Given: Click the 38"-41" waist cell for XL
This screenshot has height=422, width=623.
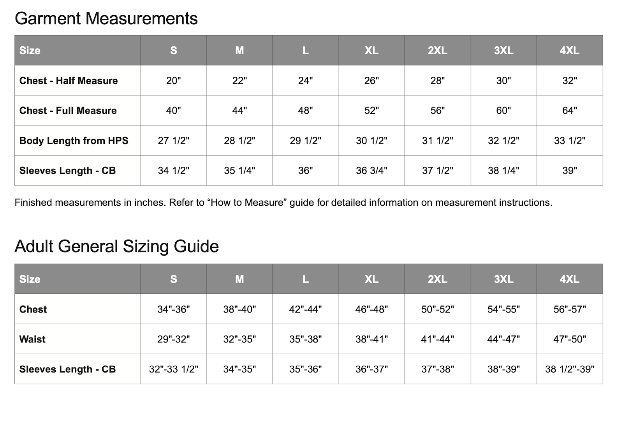Looking at the screenshot, I should (371, 339).
